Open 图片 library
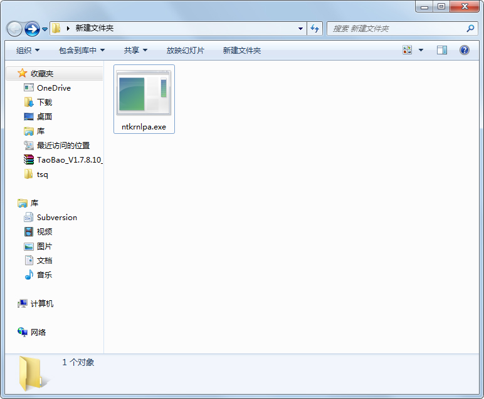This screenshot has width=484, height=399. pyautogui.click(x=45, y=246)
